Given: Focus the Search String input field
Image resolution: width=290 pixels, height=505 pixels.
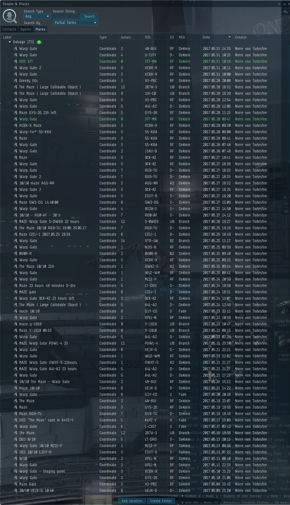Looking at the screenshot, I should click(x=66, y=16).
